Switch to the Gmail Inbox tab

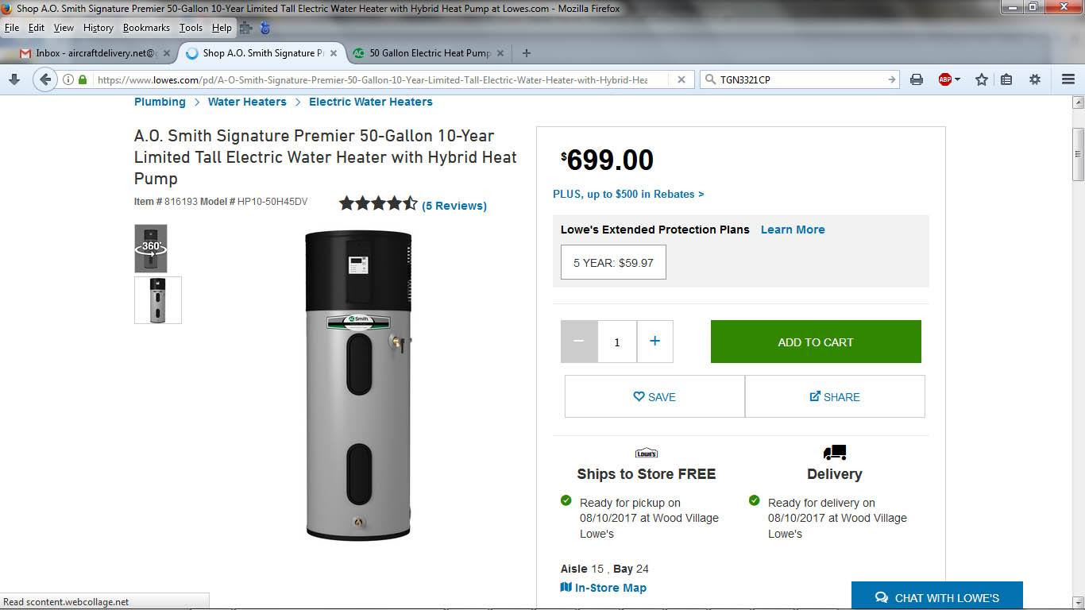(89, 53)
